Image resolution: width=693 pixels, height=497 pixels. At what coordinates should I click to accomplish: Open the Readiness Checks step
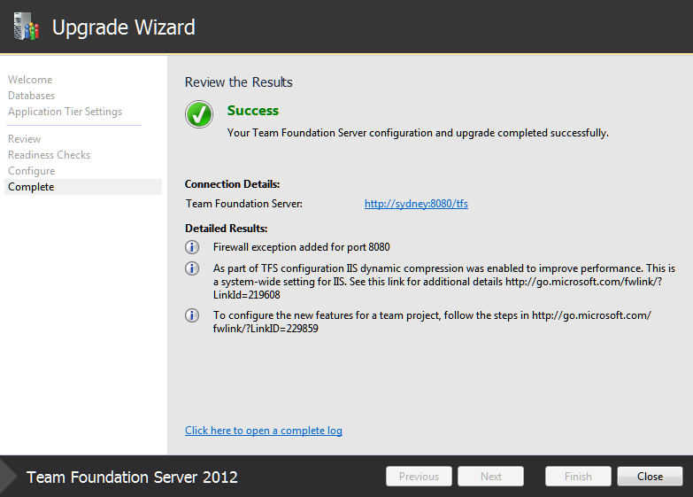49,155
